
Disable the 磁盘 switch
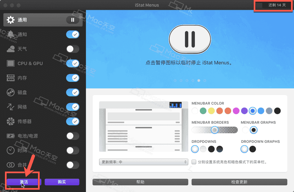point(73,92)
